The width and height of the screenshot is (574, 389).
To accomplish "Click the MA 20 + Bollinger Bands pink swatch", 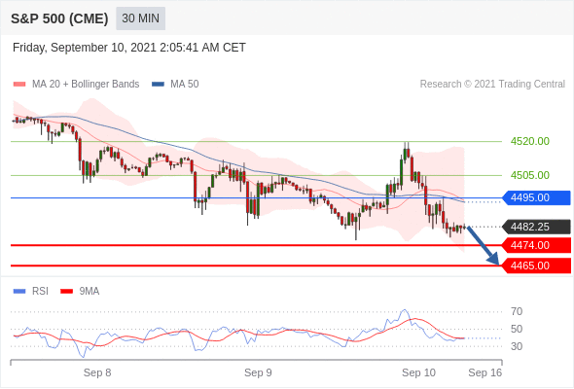I will [x=19, y=85].
